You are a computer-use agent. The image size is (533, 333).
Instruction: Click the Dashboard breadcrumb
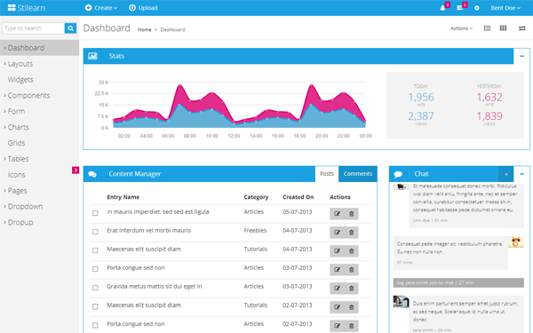(172, 30)
